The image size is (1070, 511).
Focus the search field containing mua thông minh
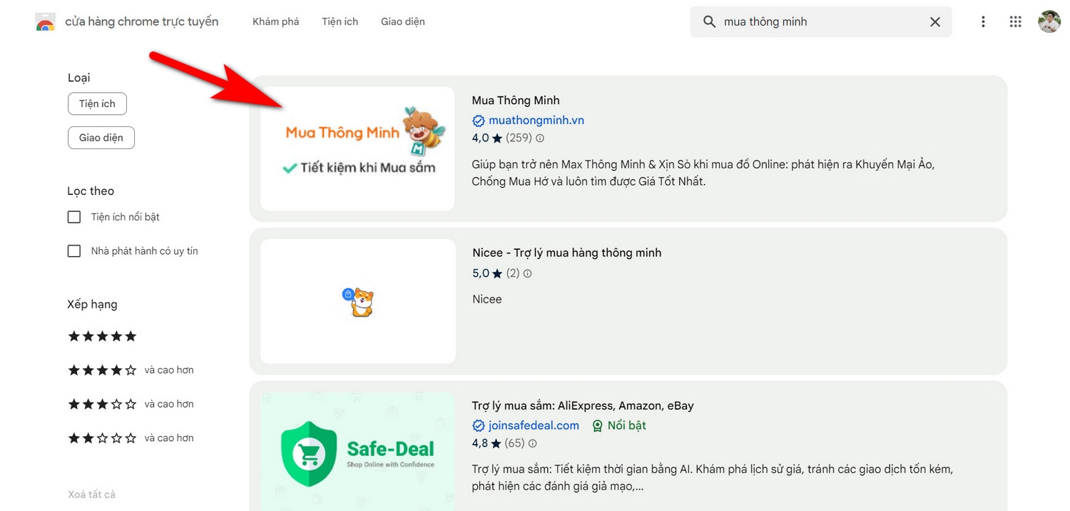[820, 22]
